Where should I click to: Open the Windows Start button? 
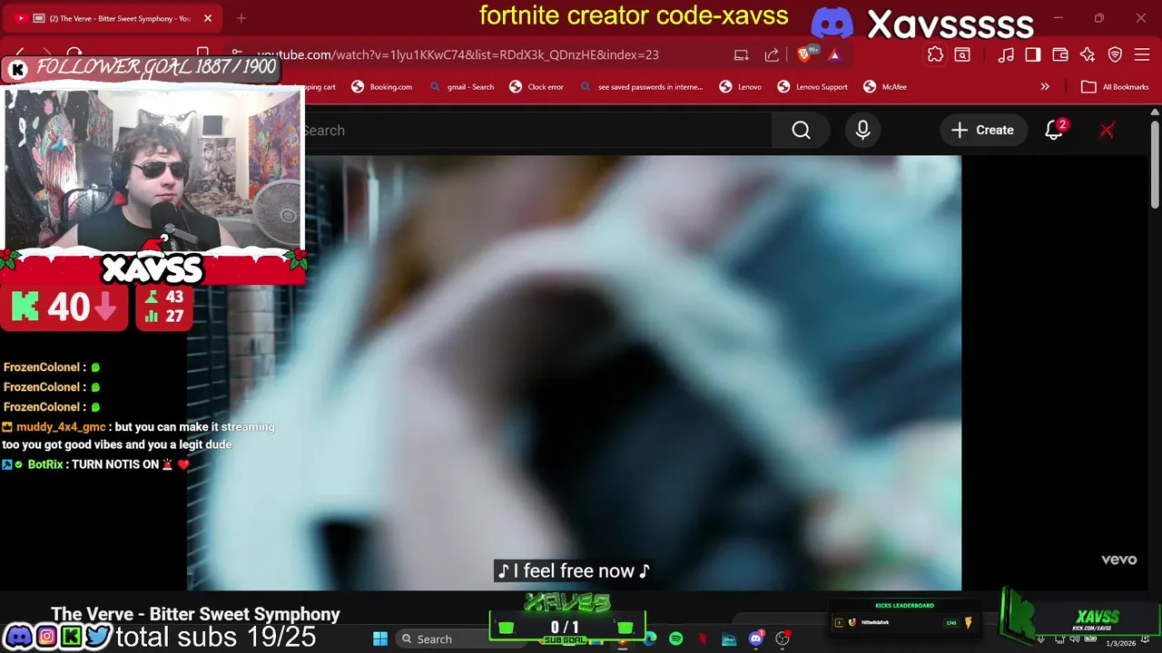380,638
